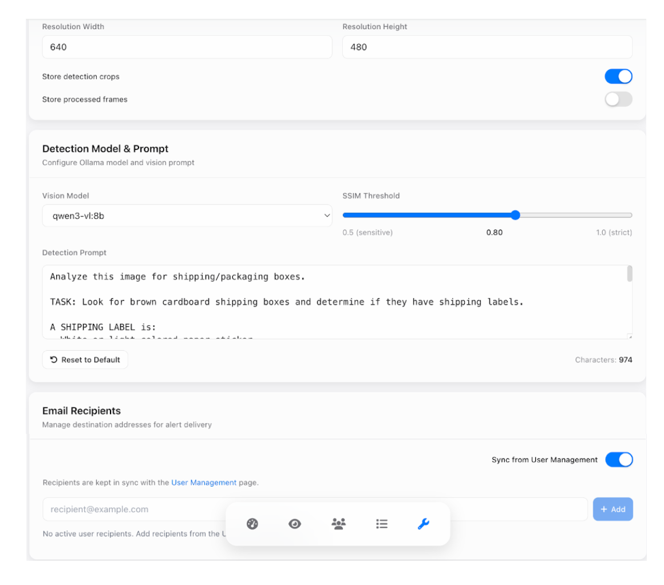This screenshot has width=664, height=585.
Task: Click the list icon in bottom nav
Action: 382,523
